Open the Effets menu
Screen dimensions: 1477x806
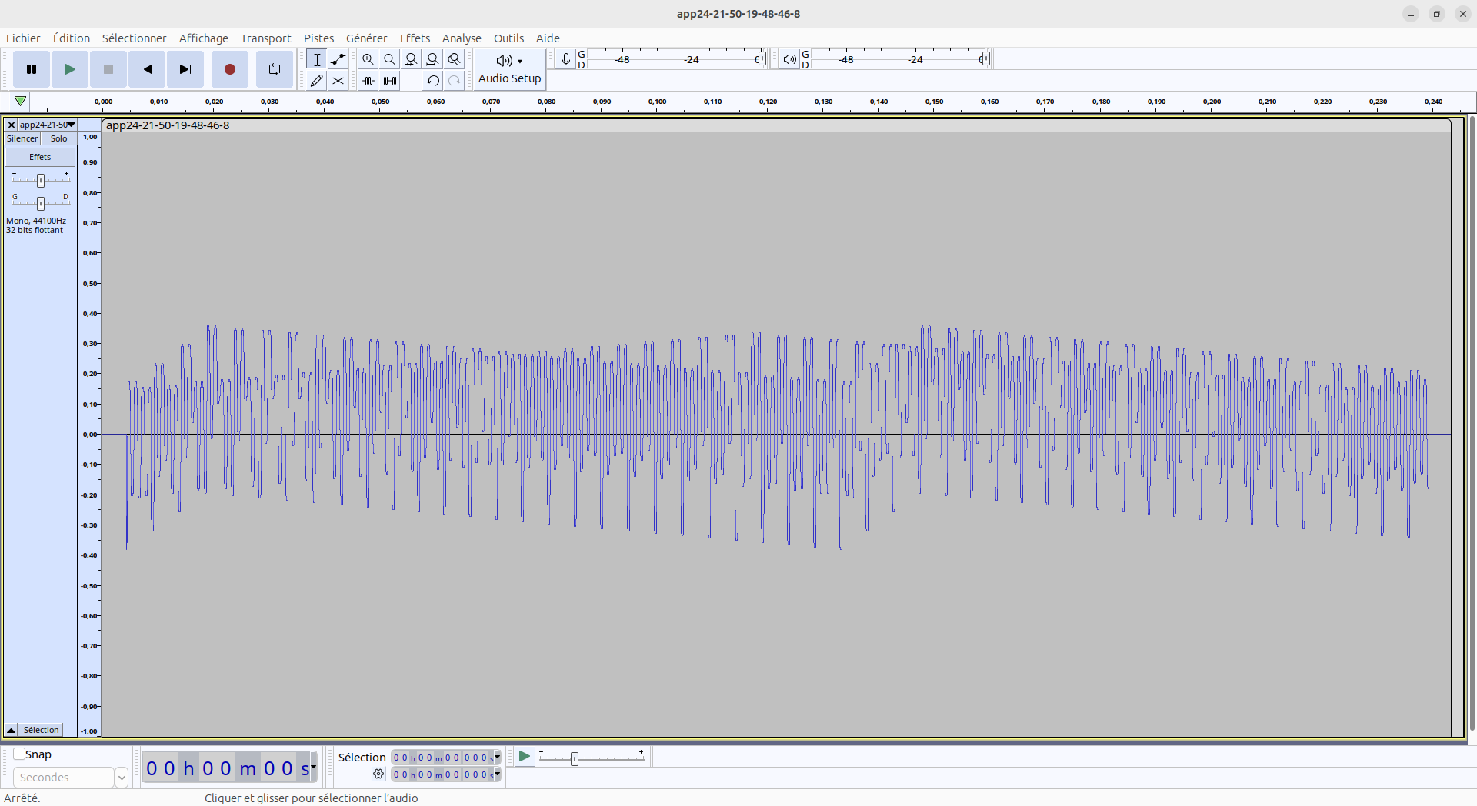click(415, 38)
